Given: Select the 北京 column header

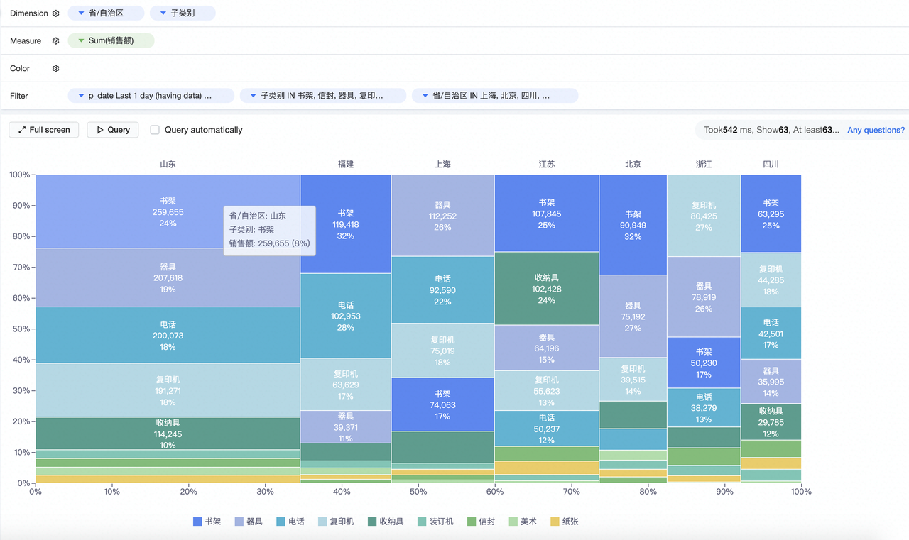Looking at the screenshot, I should [x=633, y=164].
